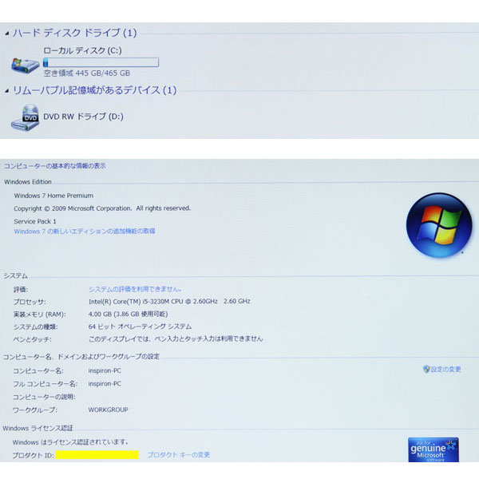This screenshot has width=479, height=479.
Task: Click the 4.00 GB RAM value
Action: [128, 314]
